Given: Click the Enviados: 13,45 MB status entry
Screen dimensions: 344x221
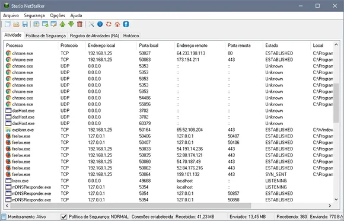Looking at the screenshot, I should (x=248, y=217).
